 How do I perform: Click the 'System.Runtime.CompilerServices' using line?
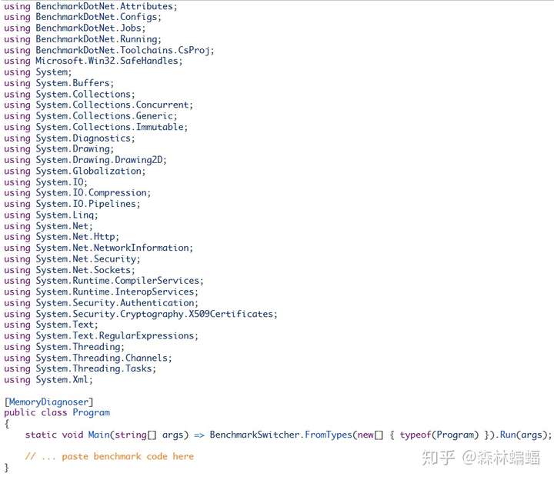(x=104, y=281)
